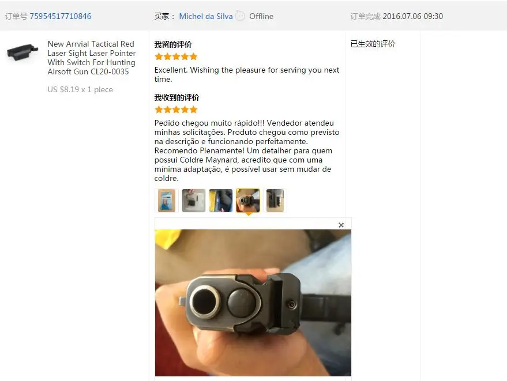The image size is (507, 381).
Task: Open buyer profile Michel da Silva
Action: tap(206, 16)
